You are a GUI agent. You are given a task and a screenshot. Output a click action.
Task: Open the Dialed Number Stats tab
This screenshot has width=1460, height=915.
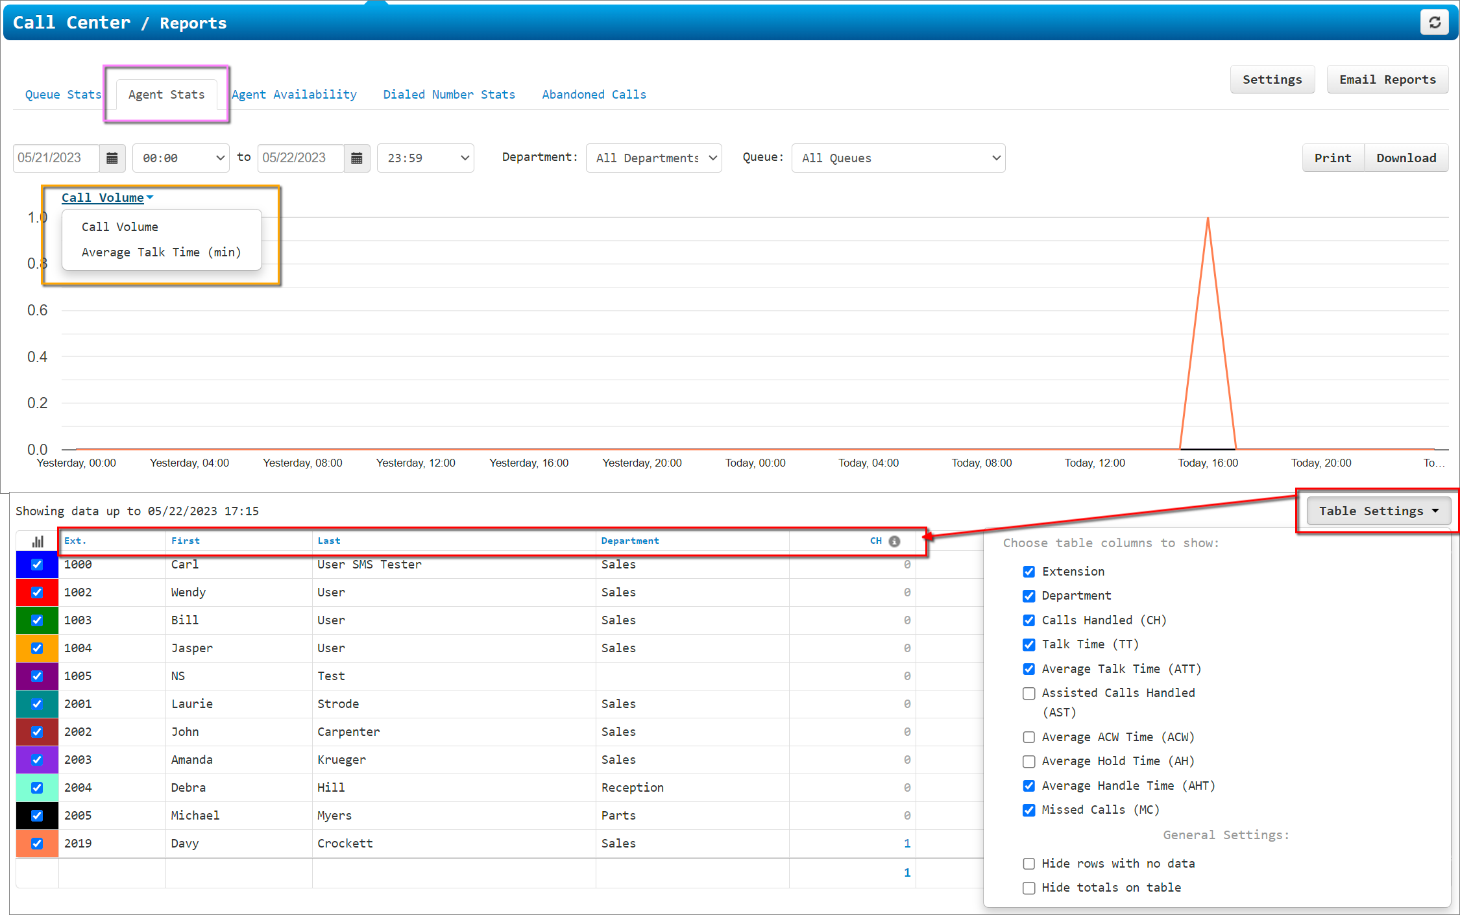[x=449, y=95]
